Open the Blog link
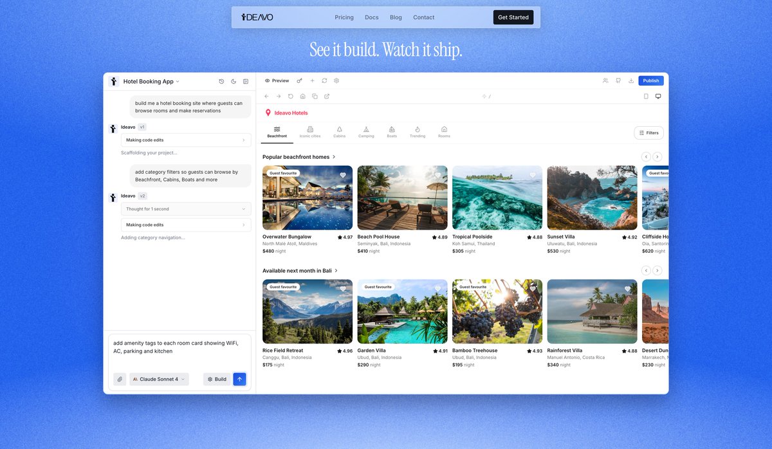 tap(396, 17)
